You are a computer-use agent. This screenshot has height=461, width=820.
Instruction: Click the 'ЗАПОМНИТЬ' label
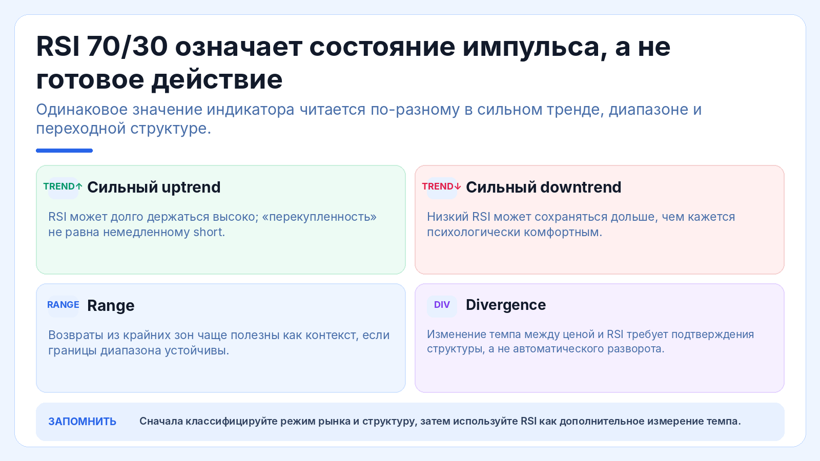(83, 422)
